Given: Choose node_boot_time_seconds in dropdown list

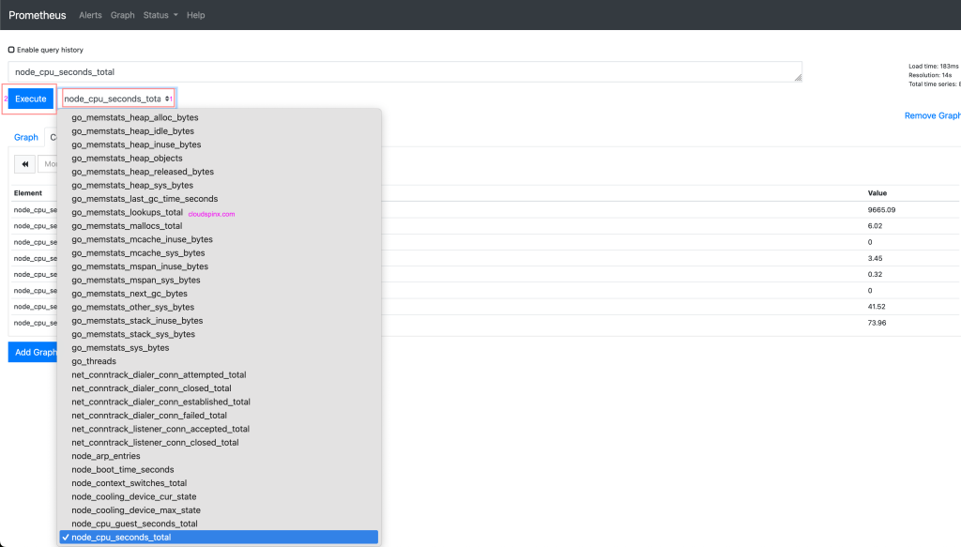Looking at the screenshot, I should click(122, 469).
